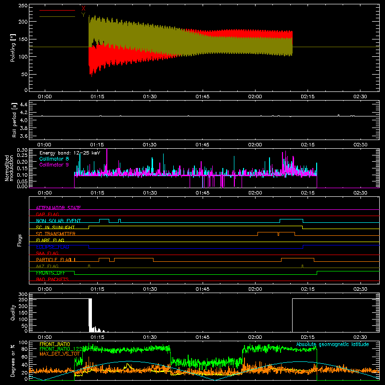
Task: Click the Absolute geomagnetic latitude label
Action: point(333,344)
